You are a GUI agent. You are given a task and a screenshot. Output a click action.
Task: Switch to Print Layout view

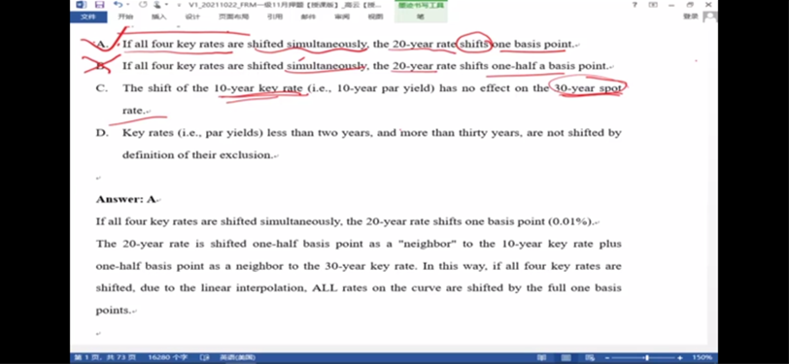(x=566, y=357)
